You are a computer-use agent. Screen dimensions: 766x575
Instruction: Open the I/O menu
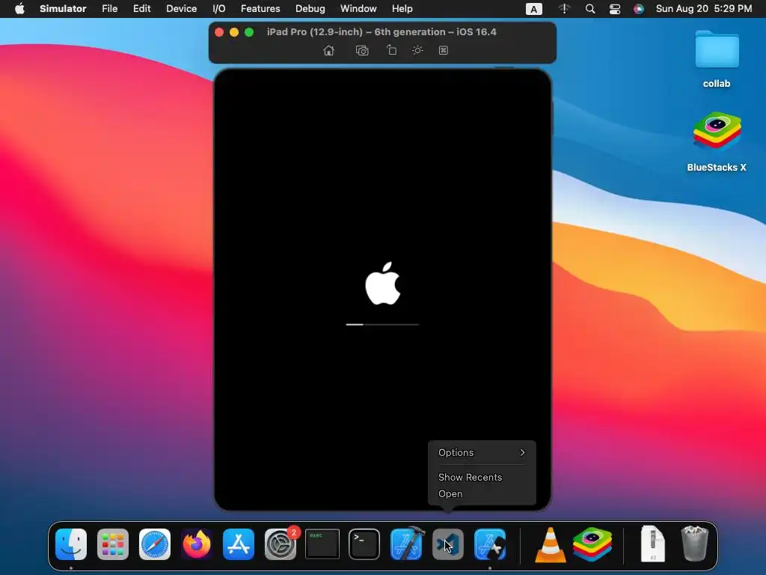pos(219,9)
